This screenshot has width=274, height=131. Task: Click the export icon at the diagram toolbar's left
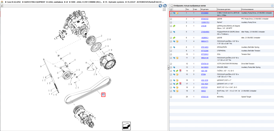(2, 5)
